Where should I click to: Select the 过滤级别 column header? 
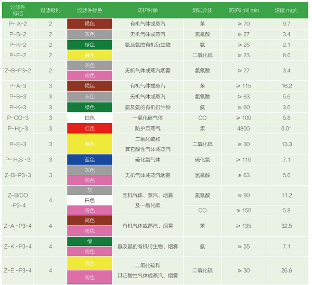coord(50,10)
